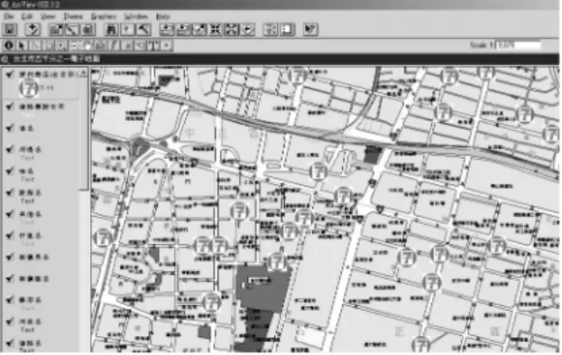Open the theme table icon
This screenshot has height=355, width=562.
click(x=88, y=30)
